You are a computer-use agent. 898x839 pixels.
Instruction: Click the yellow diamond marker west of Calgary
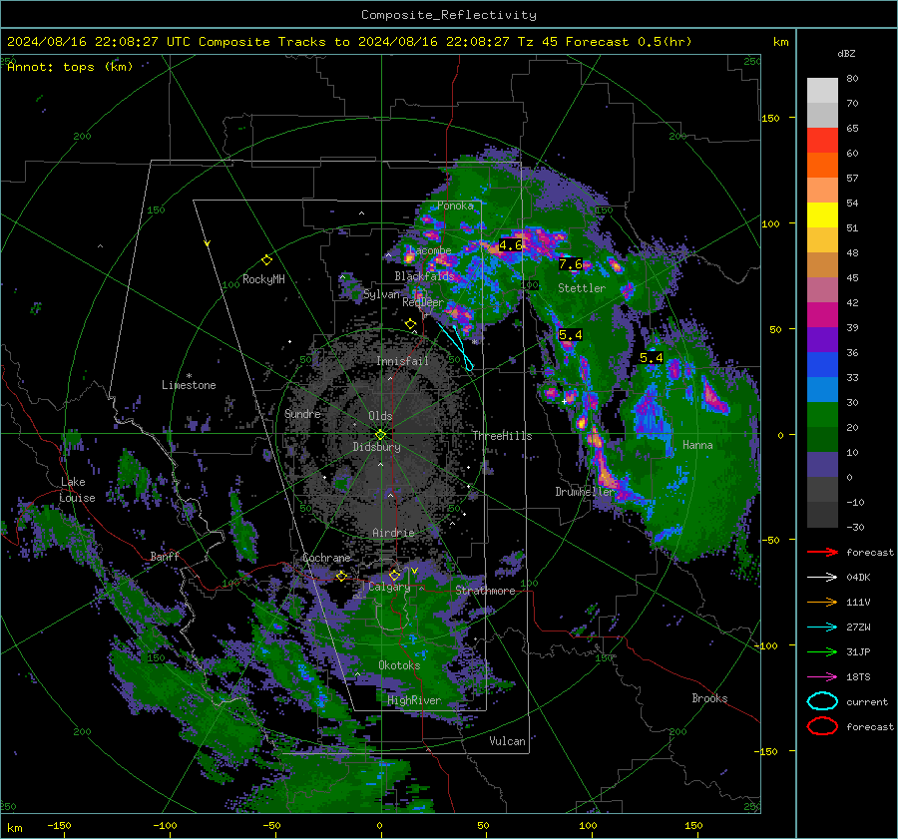pos(341,576)
